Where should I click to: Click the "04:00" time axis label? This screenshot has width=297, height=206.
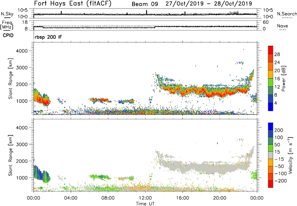pos(71,198)
